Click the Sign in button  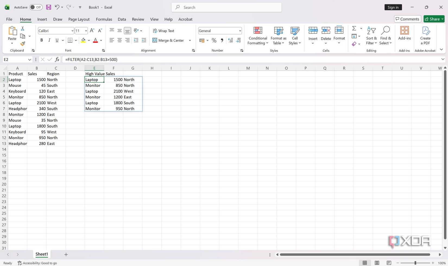[x=393, y=7]
